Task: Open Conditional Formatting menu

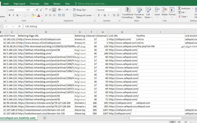Action: tap(128, 13)
